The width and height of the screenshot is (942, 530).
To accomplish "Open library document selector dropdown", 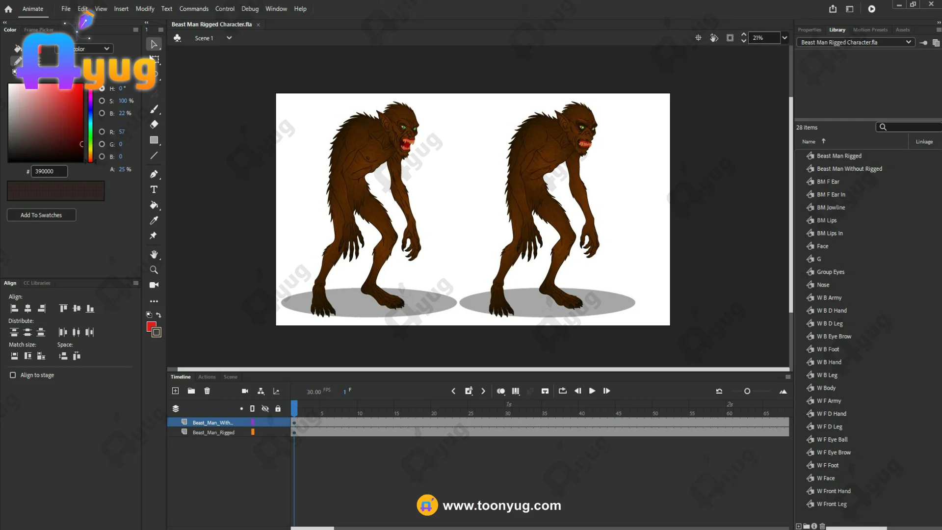I will click(908, 42).
